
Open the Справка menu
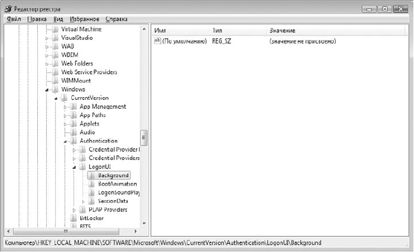[116, 19]
